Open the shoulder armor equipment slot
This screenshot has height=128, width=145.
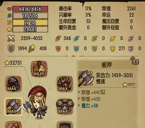[65, 107]
